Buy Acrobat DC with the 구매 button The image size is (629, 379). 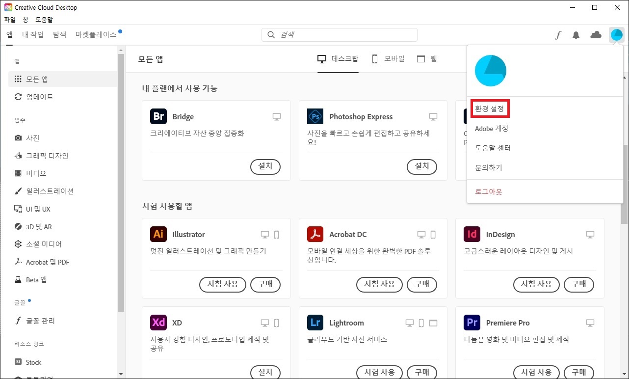[422, 284]
